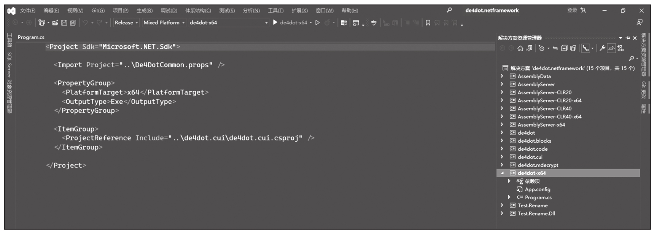This screenshot has height=234, width=657.
Task: Click the 登录 sign-in link
Action: [572, 10]
